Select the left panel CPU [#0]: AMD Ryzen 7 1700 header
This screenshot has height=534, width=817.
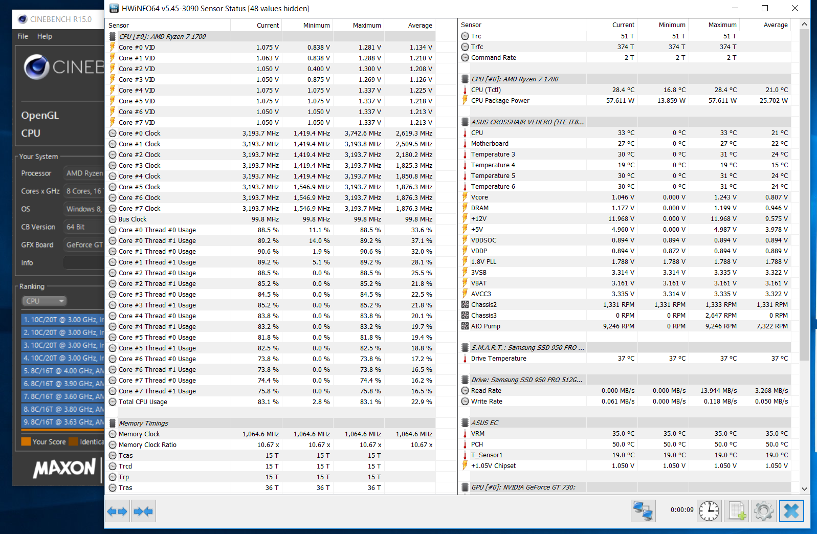(272, 36)
